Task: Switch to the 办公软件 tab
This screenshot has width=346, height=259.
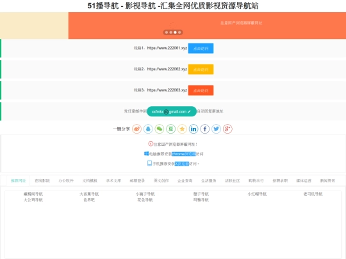Action: [66, 181]
